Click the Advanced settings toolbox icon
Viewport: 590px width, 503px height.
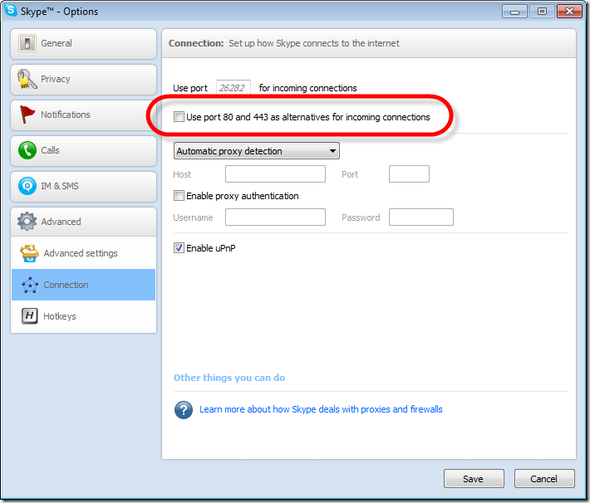point(29,253)
